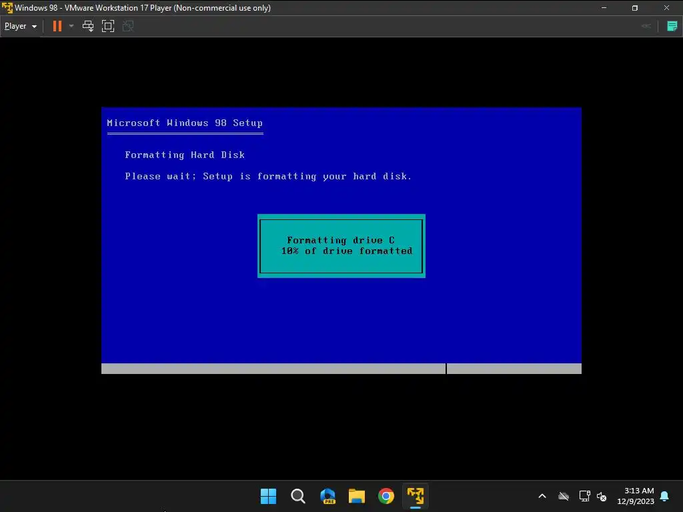
Task: Open notifications bell icon
Action: click(665, 496)
